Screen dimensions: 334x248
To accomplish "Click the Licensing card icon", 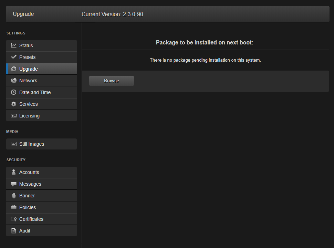I will [14, 116].
